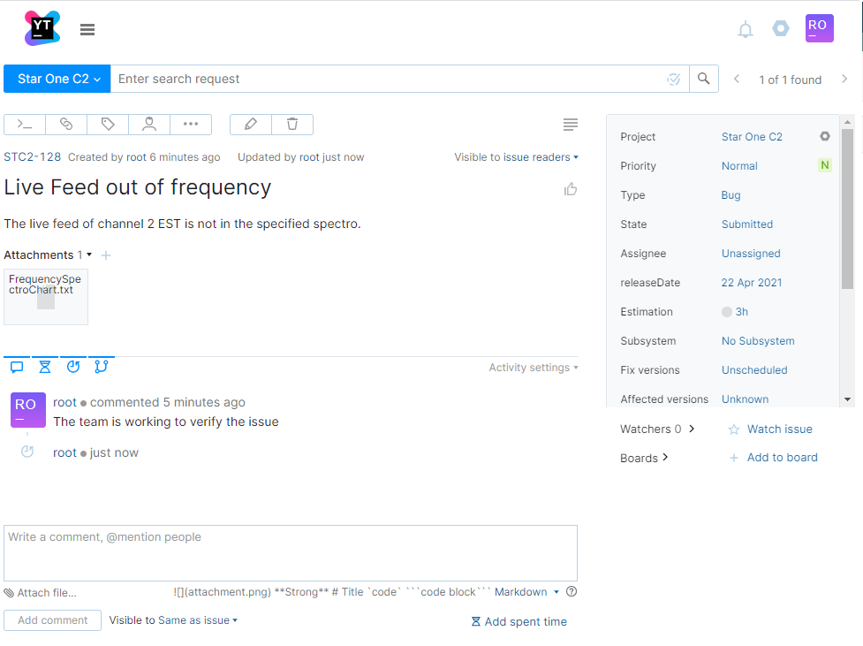
Task: Click Add spent time link
Action: pyautogui.click(x=519, y=622)
